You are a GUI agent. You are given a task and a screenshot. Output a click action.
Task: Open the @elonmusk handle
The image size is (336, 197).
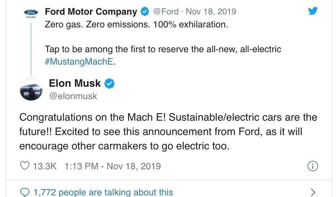[x=73, y=96]
